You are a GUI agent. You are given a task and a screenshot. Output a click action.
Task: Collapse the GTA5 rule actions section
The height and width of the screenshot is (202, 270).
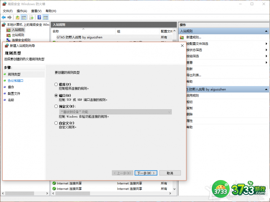click(266, 89)
